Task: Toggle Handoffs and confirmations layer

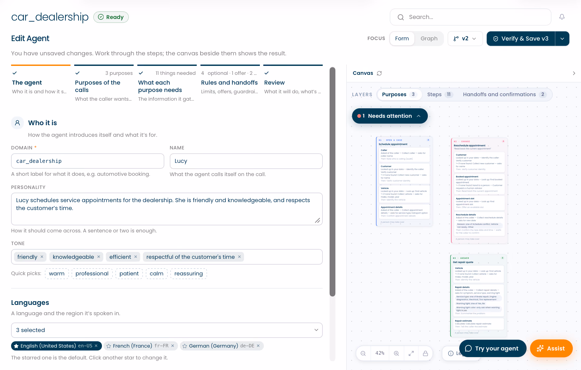Action: click(505, 94)
